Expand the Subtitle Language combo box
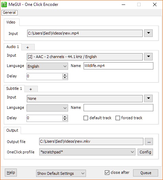The width and height of the screenshot is (163, 180). (x=47, y=108)
